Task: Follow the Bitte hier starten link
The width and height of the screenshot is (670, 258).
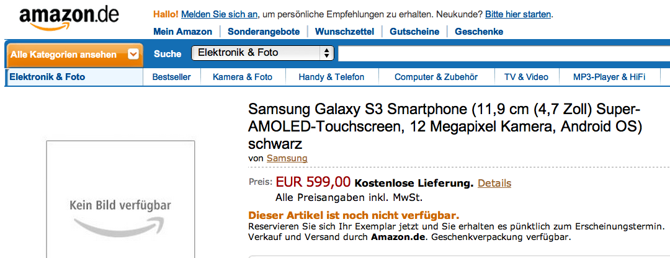Action: pos(518,14)
